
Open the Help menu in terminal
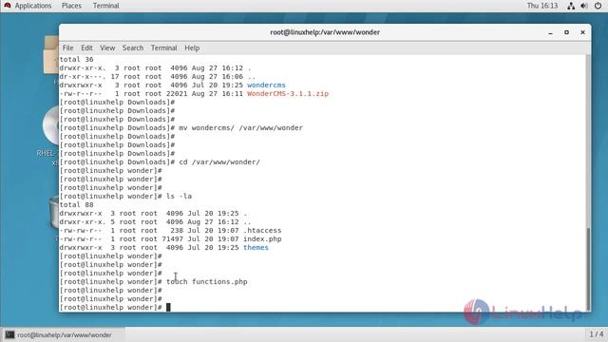[192, 47]
